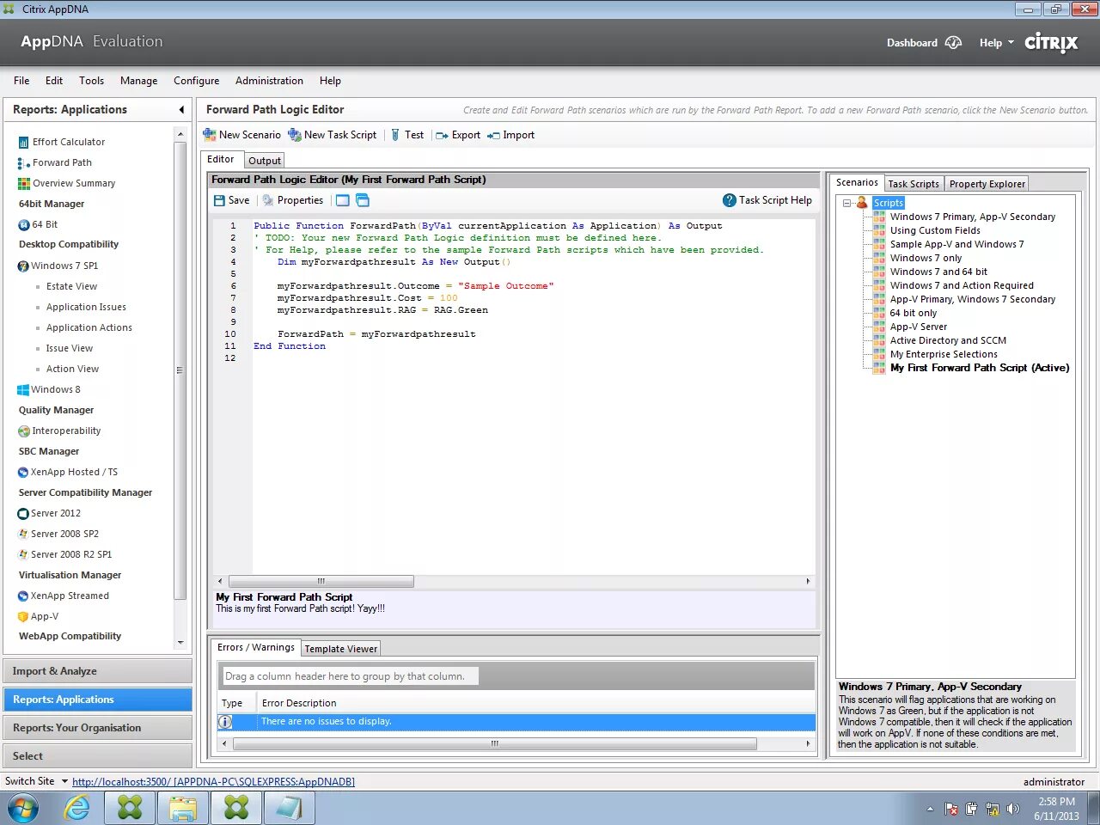Image resolution: width=1100 pixels, height=825 pixels.
Task: Switch to the Template Viewer tab
Action: [x=340, y=649]
